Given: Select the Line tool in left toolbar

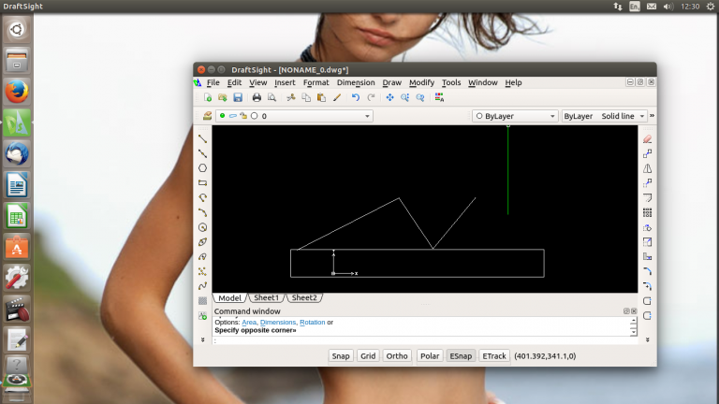Looking at the screenshot, I should point(202,139).
